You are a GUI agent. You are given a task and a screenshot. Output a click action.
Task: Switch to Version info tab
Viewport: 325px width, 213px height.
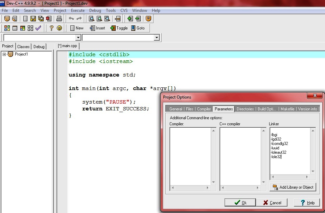pos(308,109)
